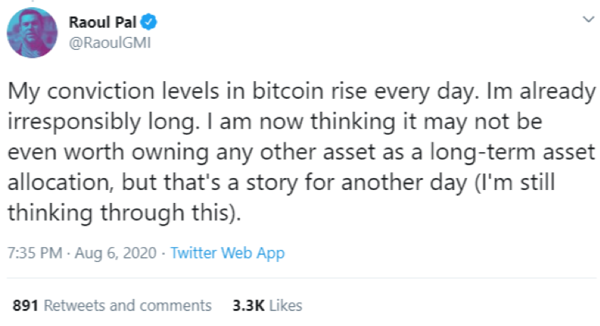Click the blue verified badge
The image size is (600, 326).
151,22
